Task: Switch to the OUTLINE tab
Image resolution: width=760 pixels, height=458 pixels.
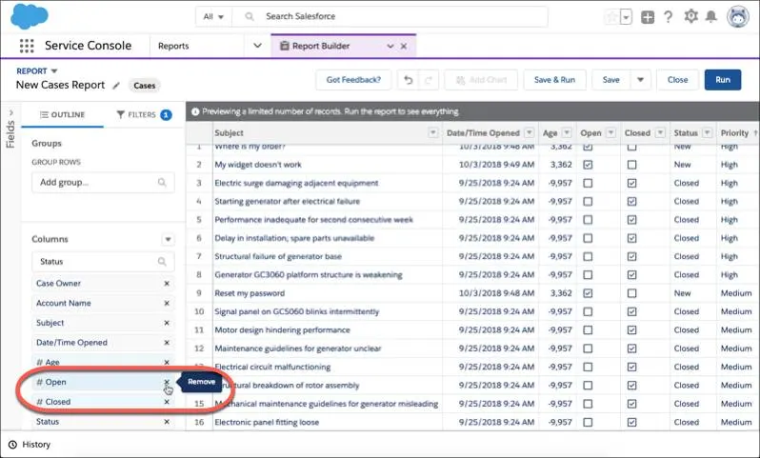Action: [x=63, y=115]
